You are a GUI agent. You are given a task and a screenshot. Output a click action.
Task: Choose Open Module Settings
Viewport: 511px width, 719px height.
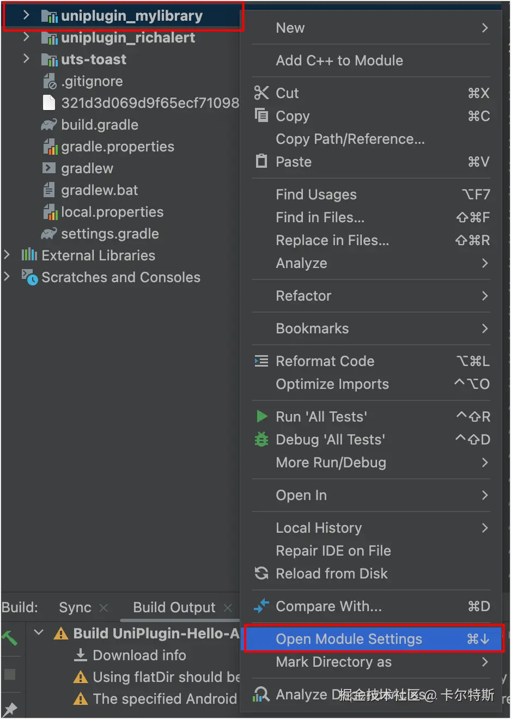pyautogui.click(x=349, y=639)
